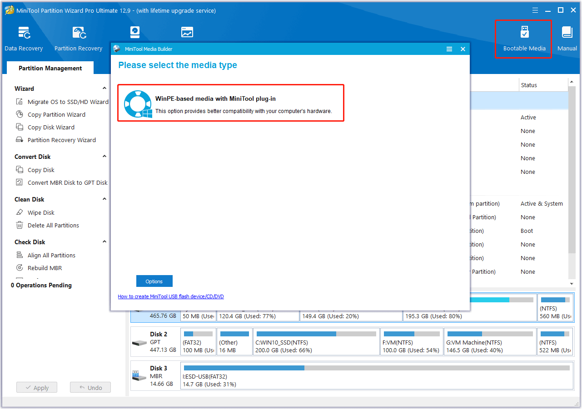
Task: Select WinPE-based media with MiniTool plug-in
Action: click(231, 103)
